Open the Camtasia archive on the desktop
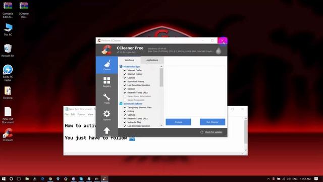This screenshot has height=182, width=323. click(x=8, y=10)
